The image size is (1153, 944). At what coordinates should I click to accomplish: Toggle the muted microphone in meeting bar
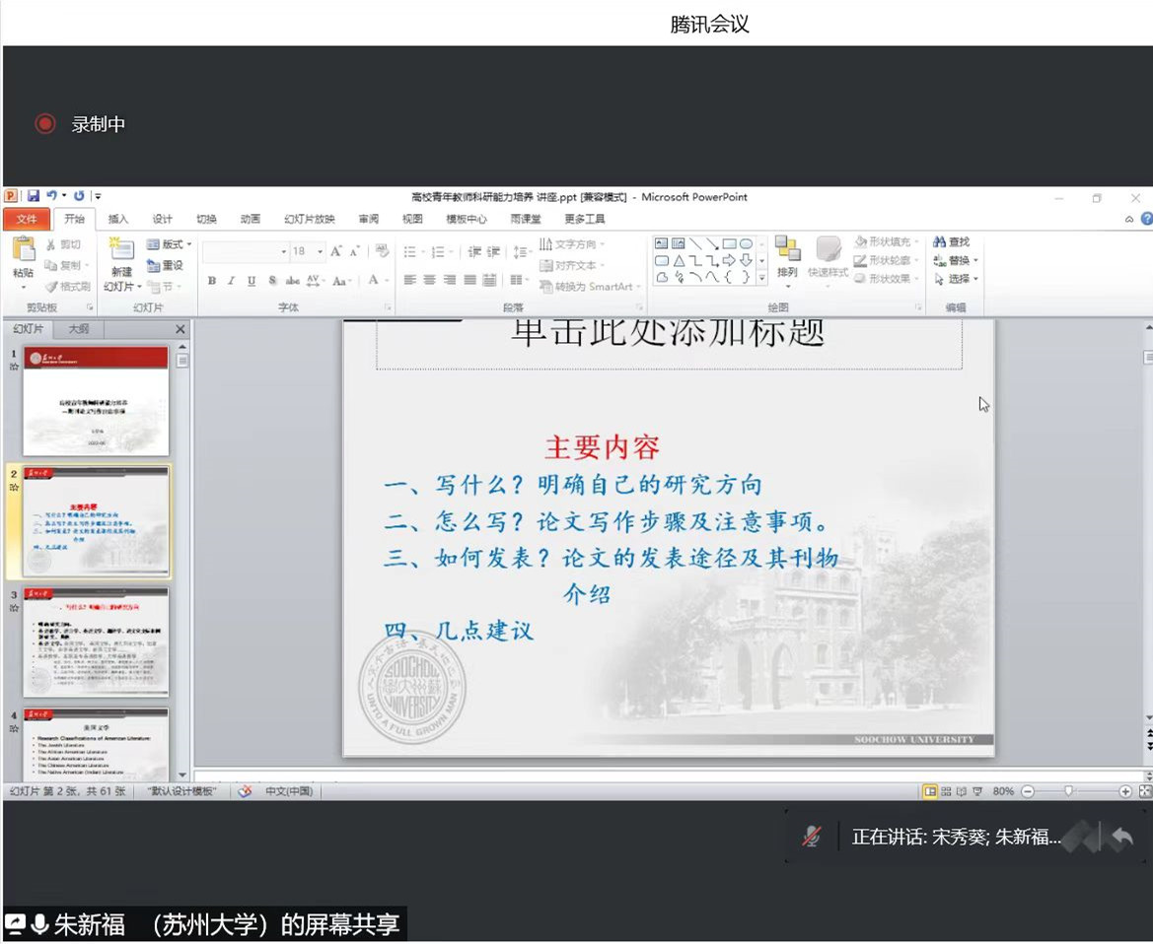point(812,837)
